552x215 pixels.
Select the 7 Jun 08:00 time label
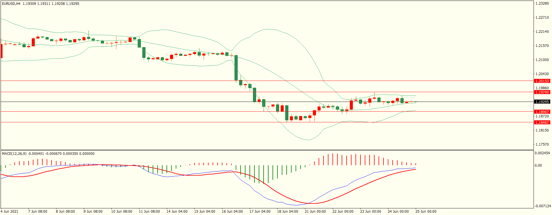pyautogui.click(x=38, y=212)
